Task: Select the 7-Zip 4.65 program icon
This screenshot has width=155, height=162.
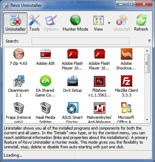Action: click(19, 54)
